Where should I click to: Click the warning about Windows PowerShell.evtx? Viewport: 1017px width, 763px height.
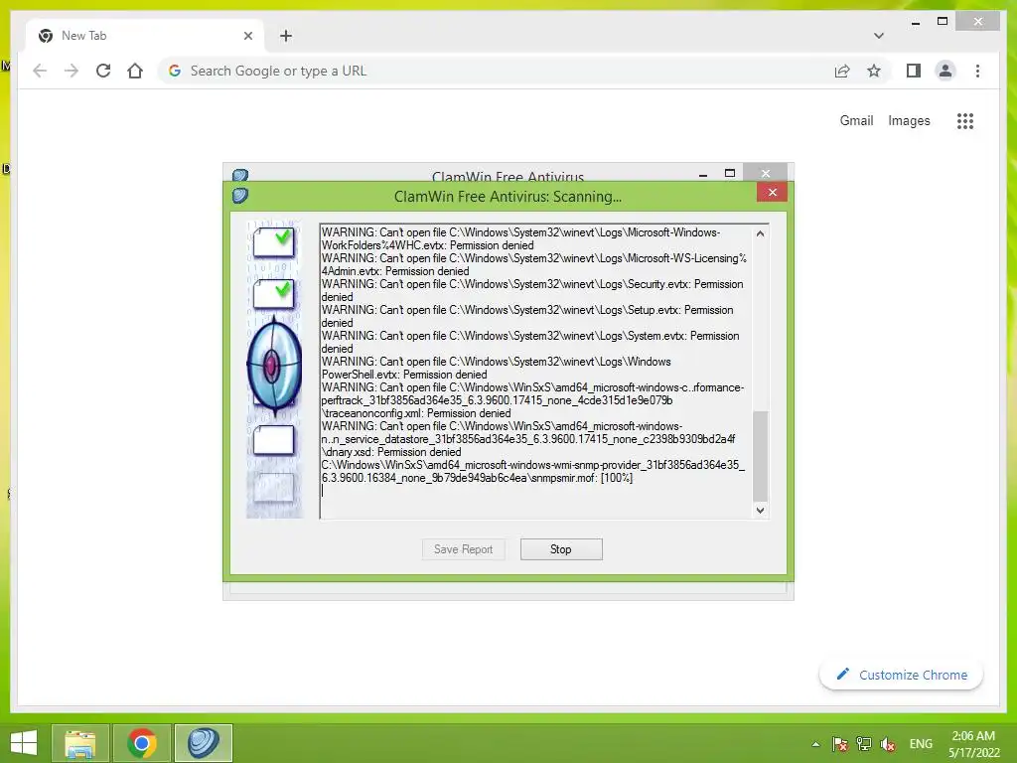tap(497, 368)
